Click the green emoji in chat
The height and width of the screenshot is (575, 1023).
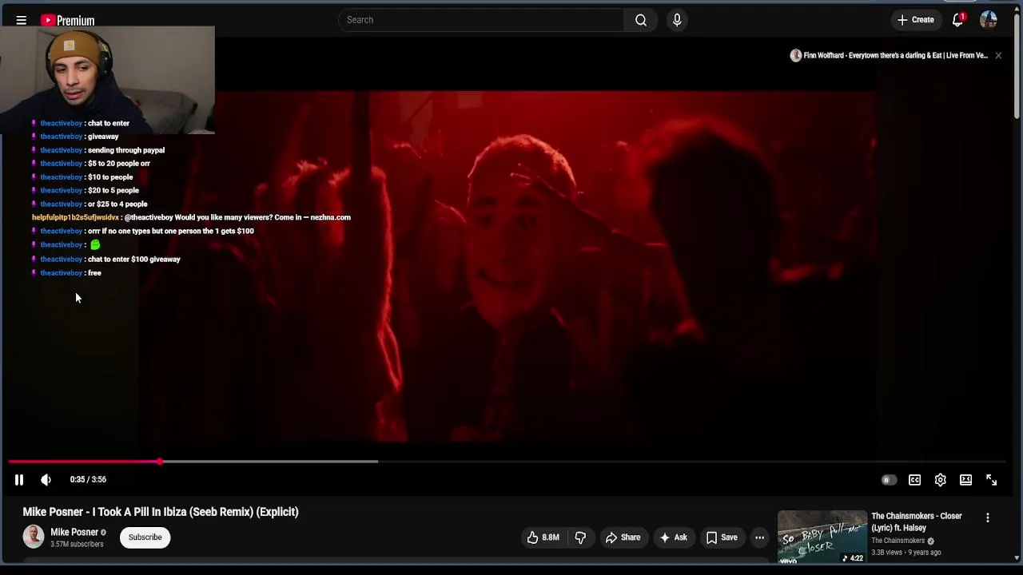(95, 244)
